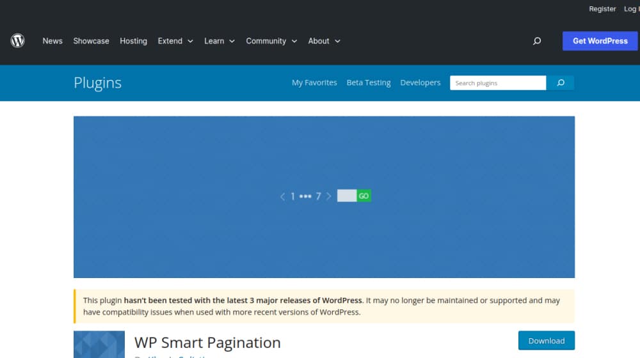Expand the About dropdown menu

324,41
